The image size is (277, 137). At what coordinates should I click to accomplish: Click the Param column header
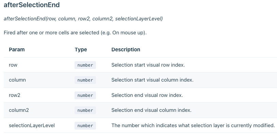pos(17,50)
